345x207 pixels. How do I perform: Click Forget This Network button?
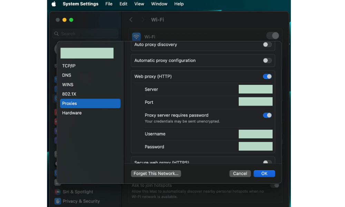[x=156, y=174]
